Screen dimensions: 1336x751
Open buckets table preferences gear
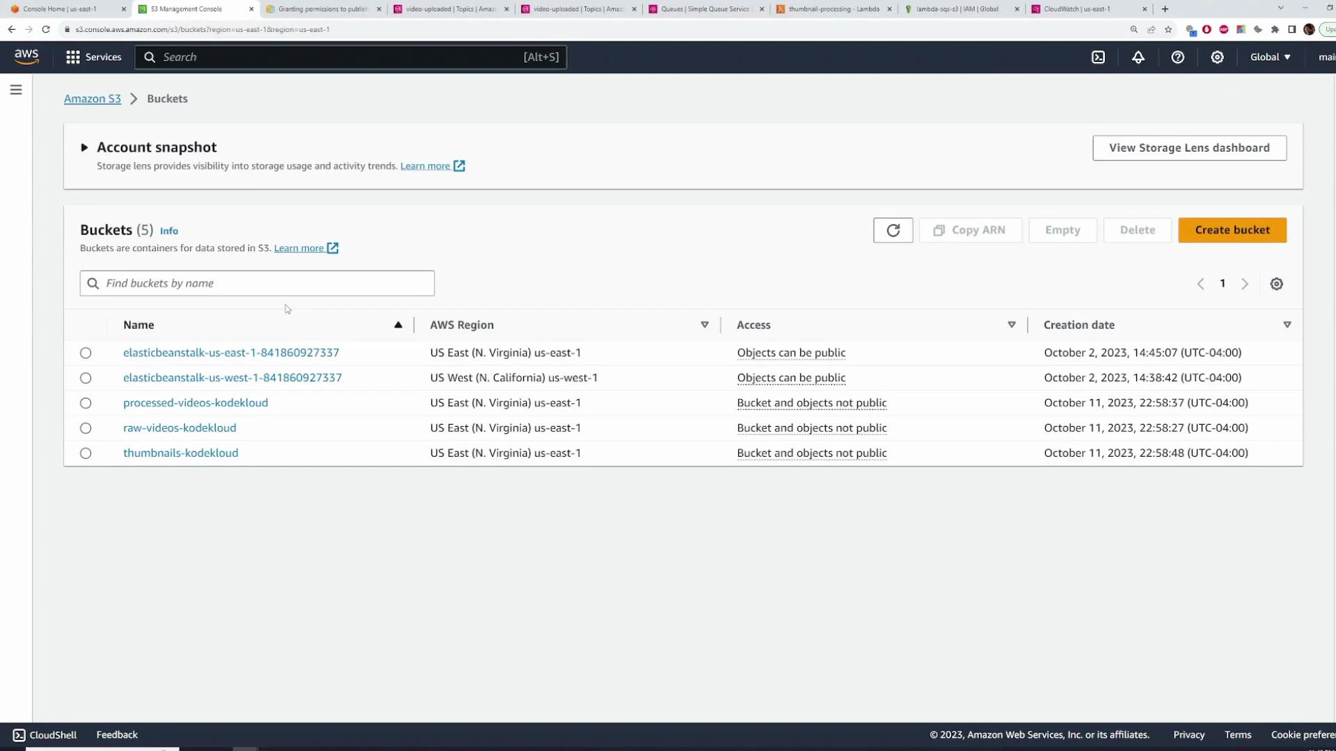click(1276, 283)
